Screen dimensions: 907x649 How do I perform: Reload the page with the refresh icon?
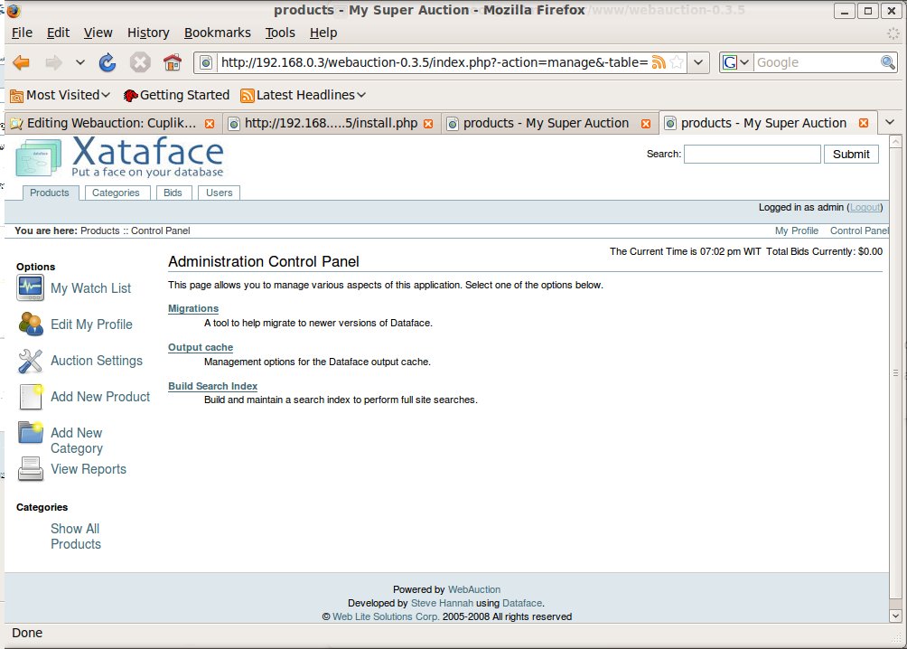tap(108, 62)
